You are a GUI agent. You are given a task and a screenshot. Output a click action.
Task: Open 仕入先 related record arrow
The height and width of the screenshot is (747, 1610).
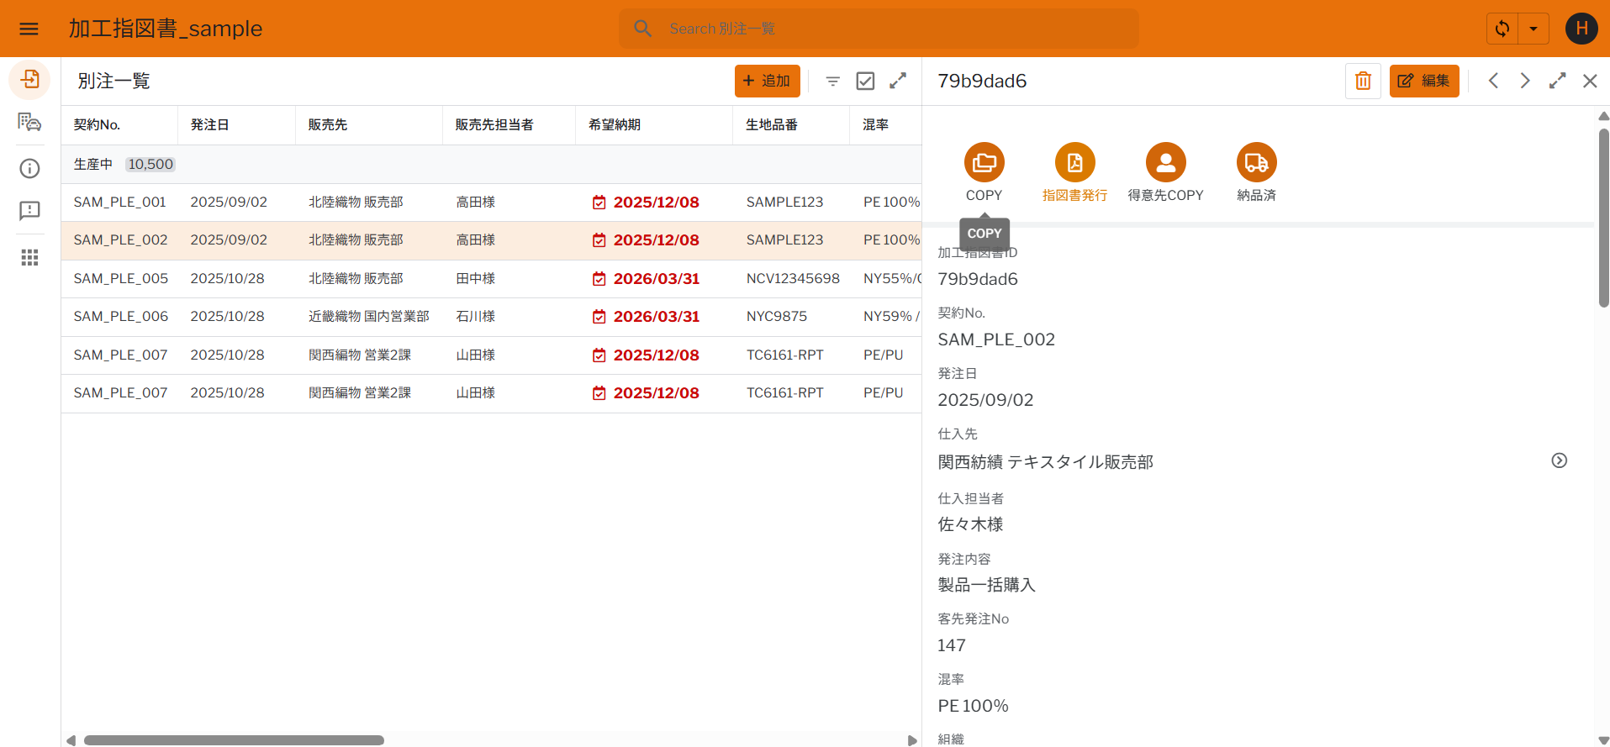1559,460
